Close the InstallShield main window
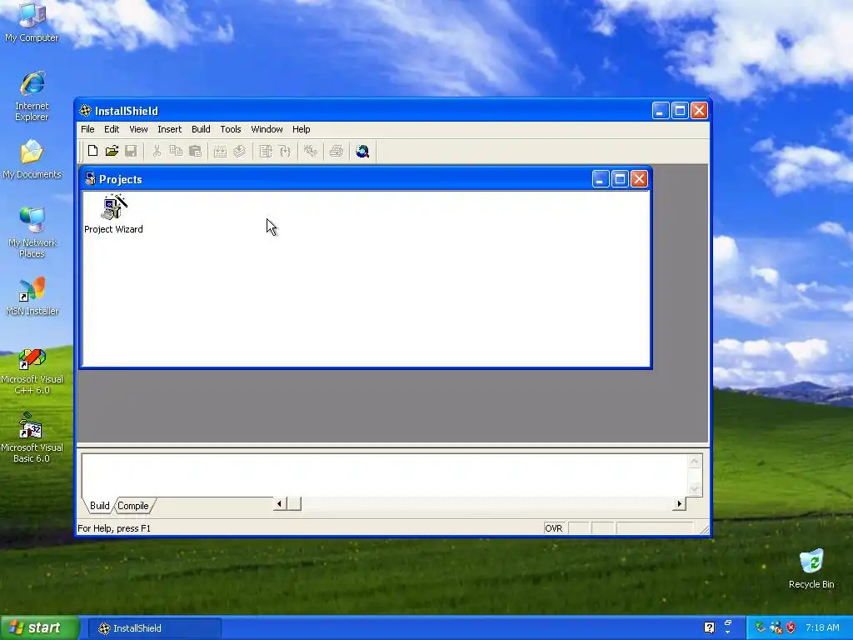853x640 pixels. [699, 111]
